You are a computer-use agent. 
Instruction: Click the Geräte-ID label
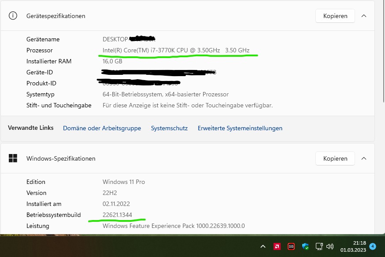(40, 72)
